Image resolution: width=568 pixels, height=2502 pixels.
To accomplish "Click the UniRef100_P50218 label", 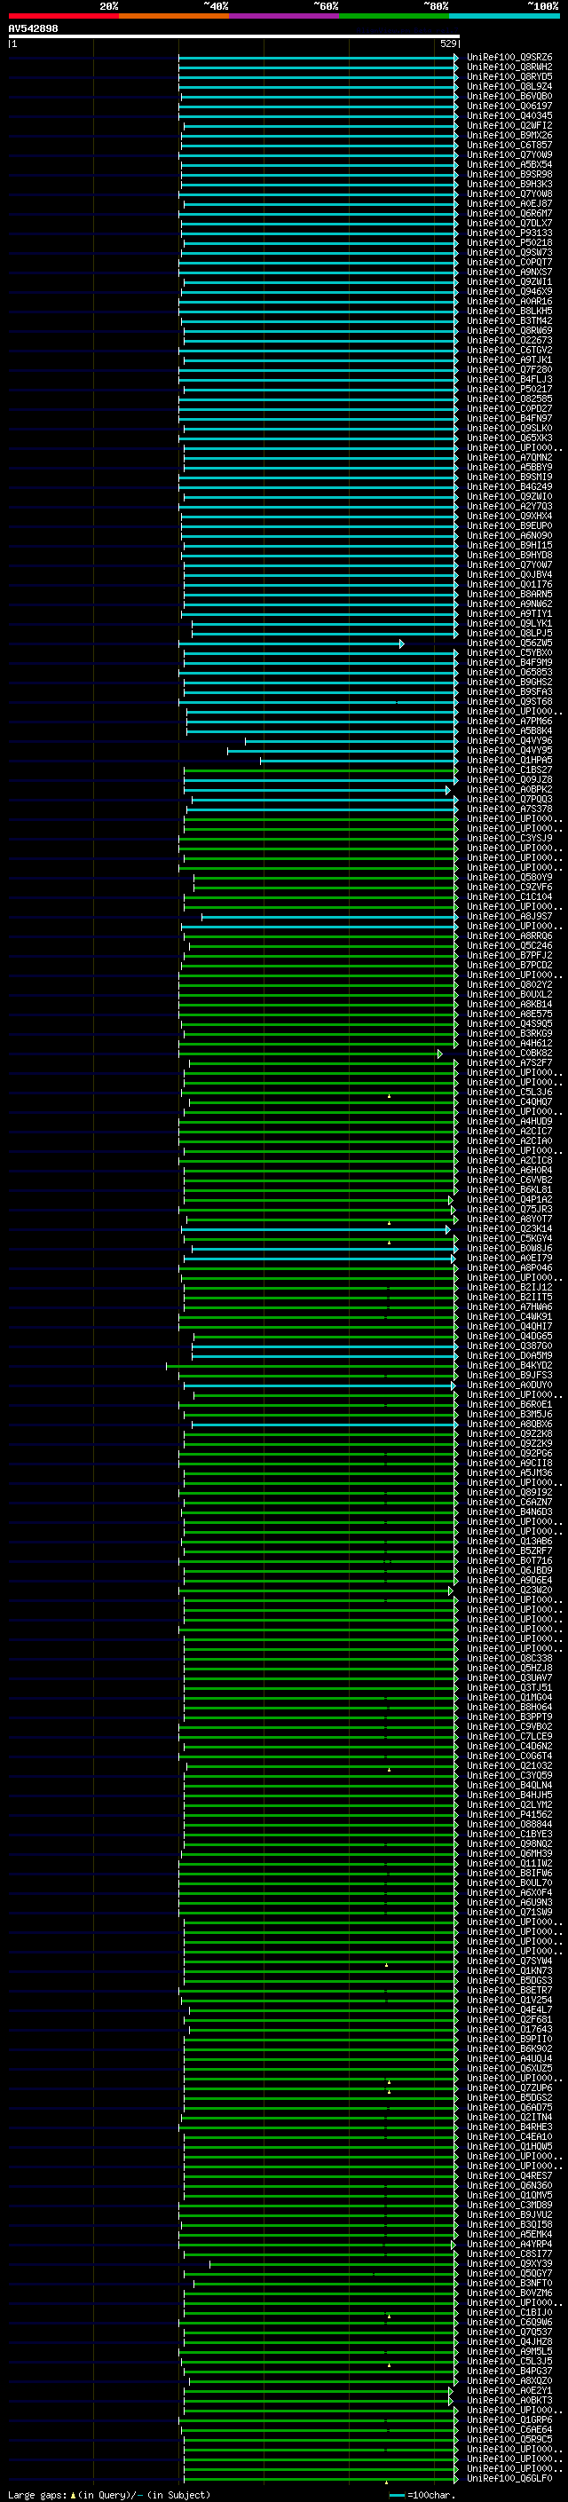I will pos(509,243).
